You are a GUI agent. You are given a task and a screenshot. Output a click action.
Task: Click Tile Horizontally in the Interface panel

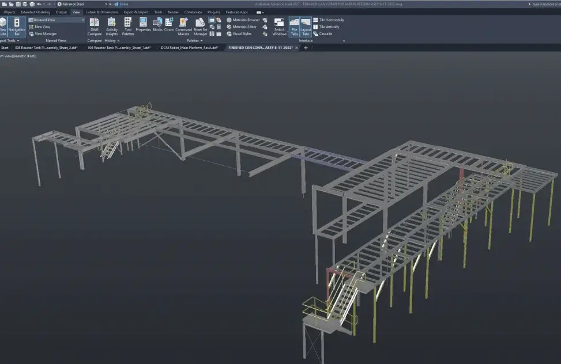tap(329, 20)
